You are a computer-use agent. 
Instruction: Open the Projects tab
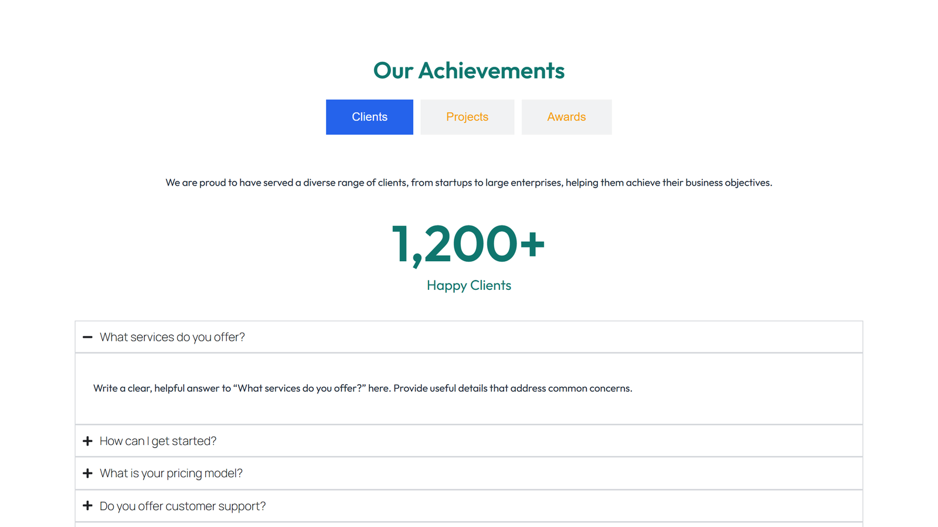[x=467, y=117]
